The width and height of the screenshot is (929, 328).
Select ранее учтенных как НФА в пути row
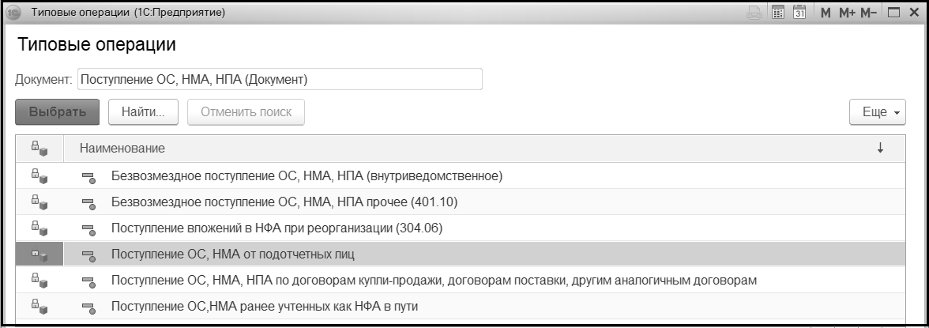[265, 307]
